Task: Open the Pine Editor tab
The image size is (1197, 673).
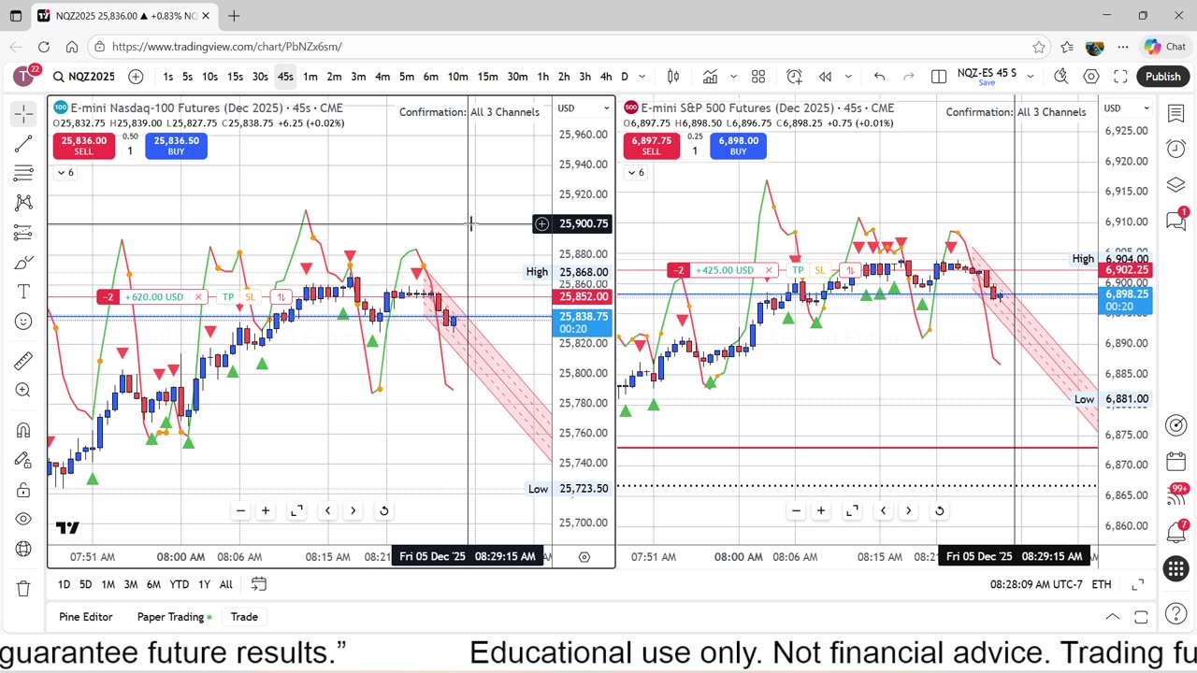Action: click(86, 617)
